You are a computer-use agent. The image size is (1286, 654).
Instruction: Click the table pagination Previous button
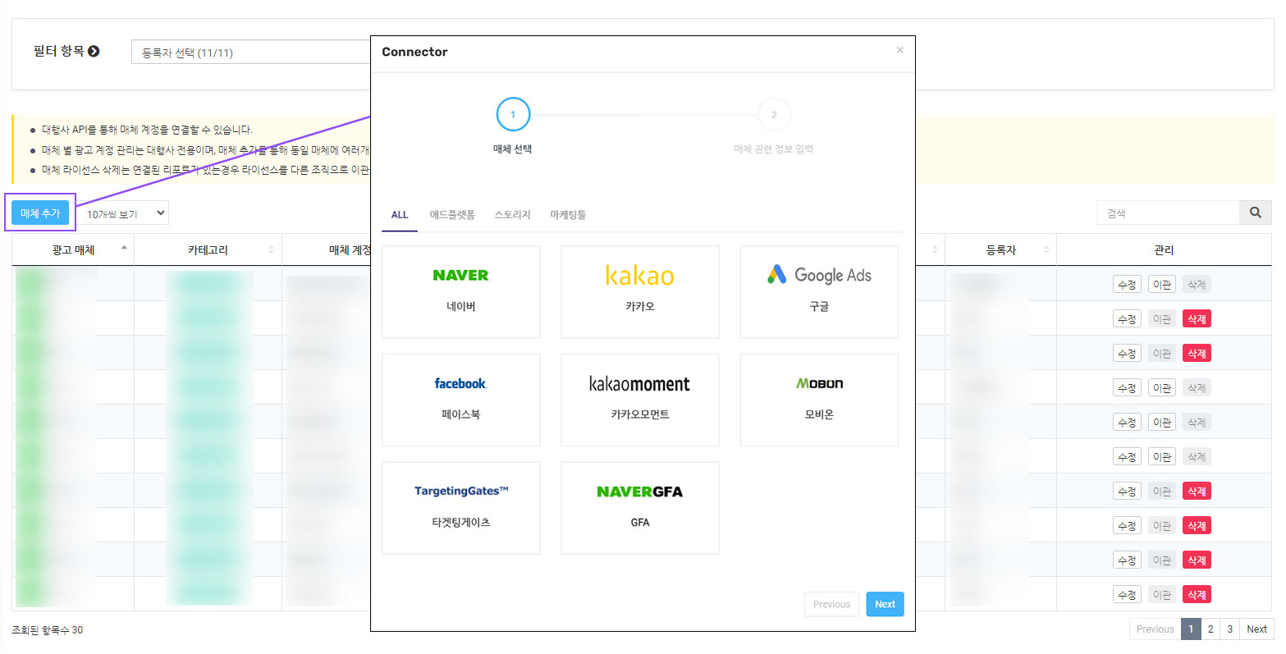[1156, 629]
